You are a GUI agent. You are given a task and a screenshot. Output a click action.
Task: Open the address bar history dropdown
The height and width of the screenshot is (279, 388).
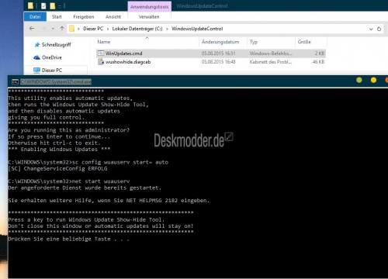[371, 29]
